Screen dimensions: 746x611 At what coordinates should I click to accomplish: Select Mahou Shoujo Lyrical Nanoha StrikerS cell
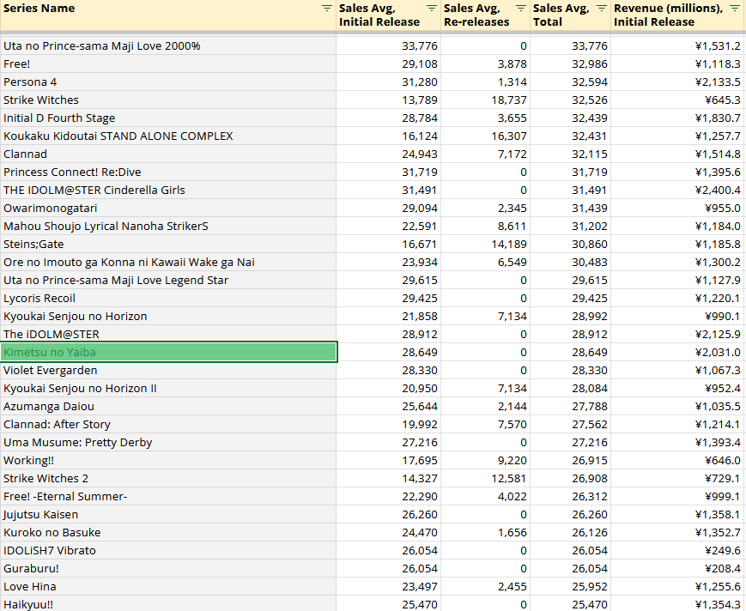click(x=168, y=227)
